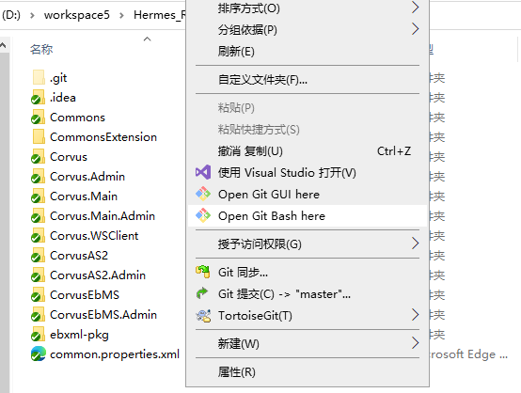Click the Corvus folder icon
Screen dimensions: 521x393
pos(39,157)
